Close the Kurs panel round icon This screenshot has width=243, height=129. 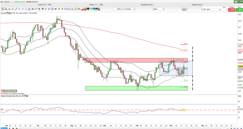click(10, 13)
